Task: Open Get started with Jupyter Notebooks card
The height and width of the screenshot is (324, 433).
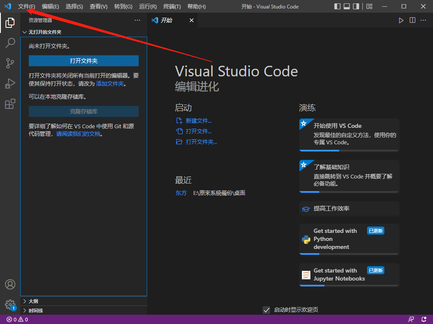Action: (349, 275)
